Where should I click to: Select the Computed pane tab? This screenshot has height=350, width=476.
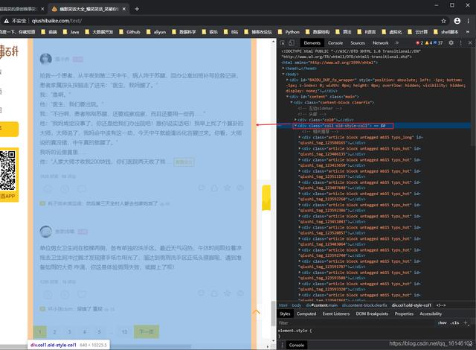coord(306,314)
